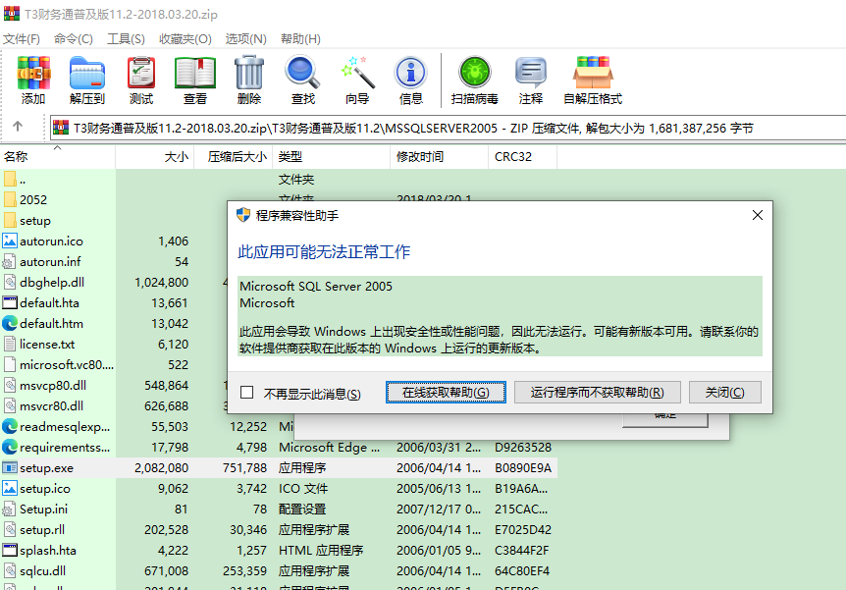Click the 信息 (Info) toolbar icon

411,73
